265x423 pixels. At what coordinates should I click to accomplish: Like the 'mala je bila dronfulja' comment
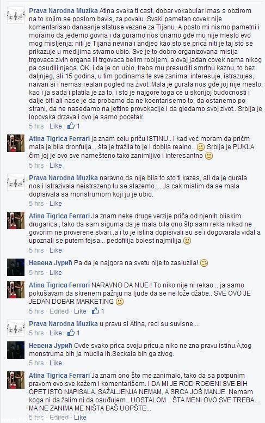point(56,165)
